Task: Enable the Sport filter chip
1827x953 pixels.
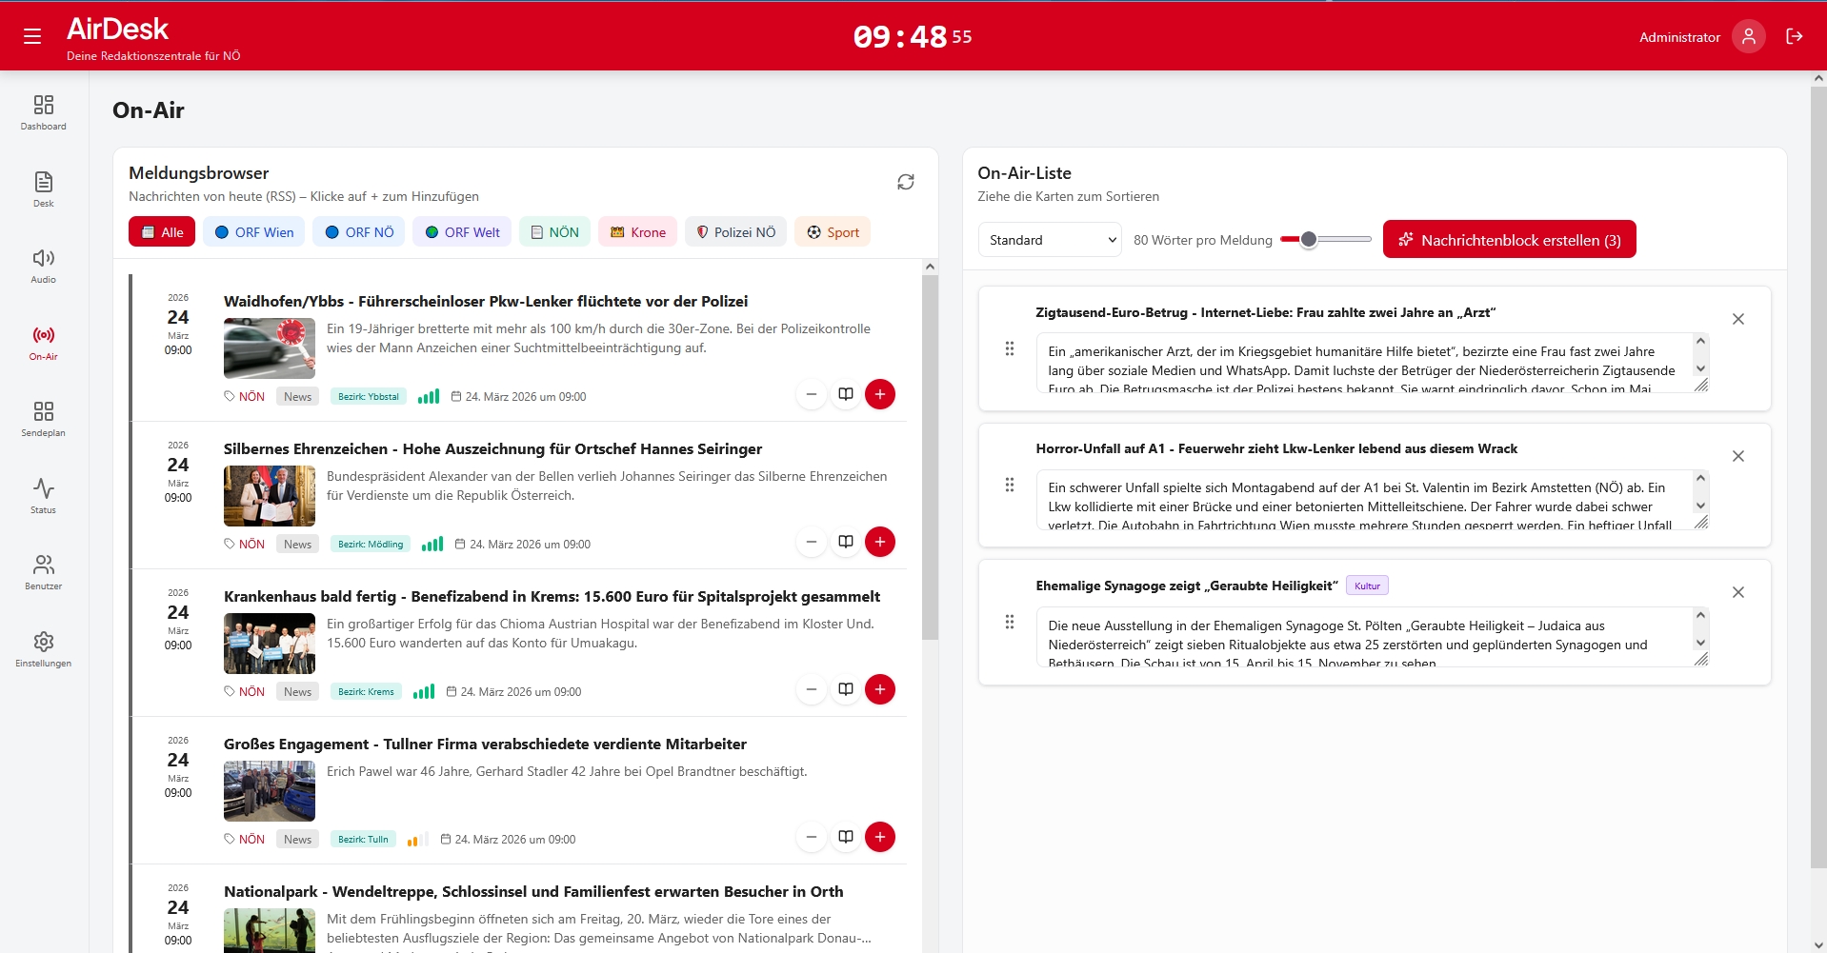Action: click(x=833, y=232)
